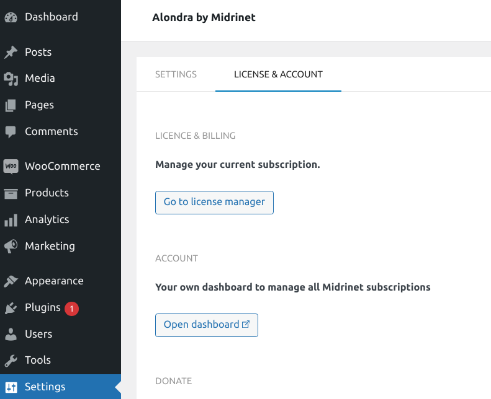491x399 pixels.
Task: Click the Open dashboard button
Action: click(207, 325)
